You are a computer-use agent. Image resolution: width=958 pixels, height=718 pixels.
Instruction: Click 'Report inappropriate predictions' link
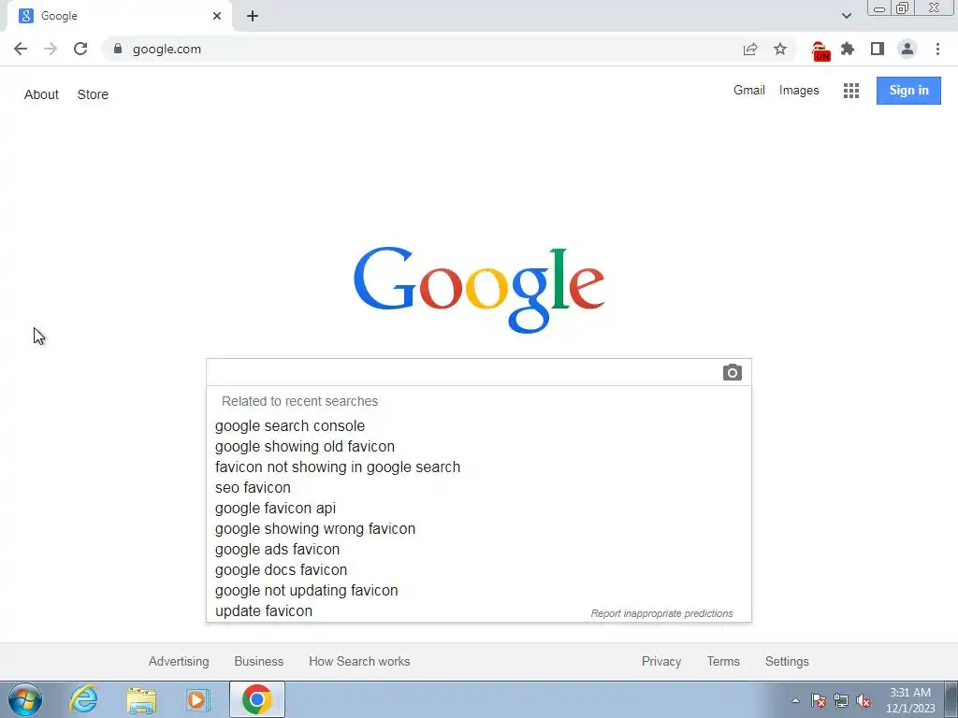click(661, 613)
